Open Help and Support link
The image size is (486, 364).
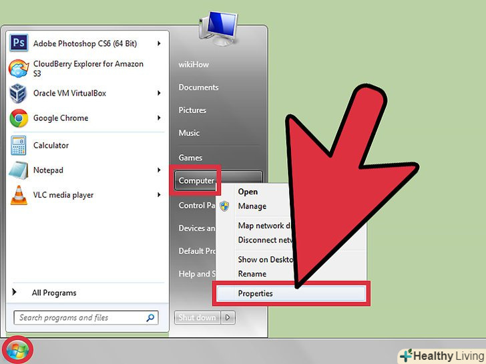(x=197, y=274)
